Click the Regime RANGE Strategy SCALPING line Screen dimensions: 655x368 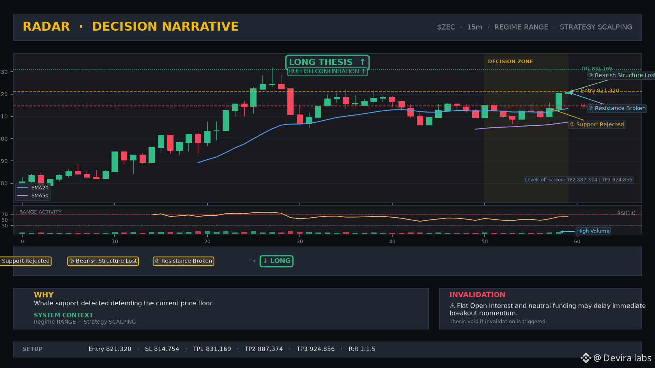coord(85,322)
